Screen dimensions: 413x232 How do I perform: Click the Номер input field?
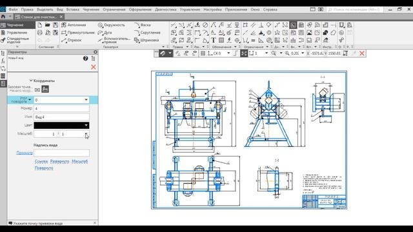tap(61, 108)
